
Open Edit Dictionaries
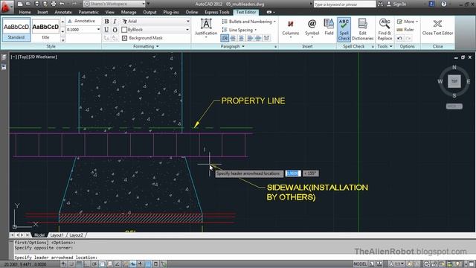point(362,29)
